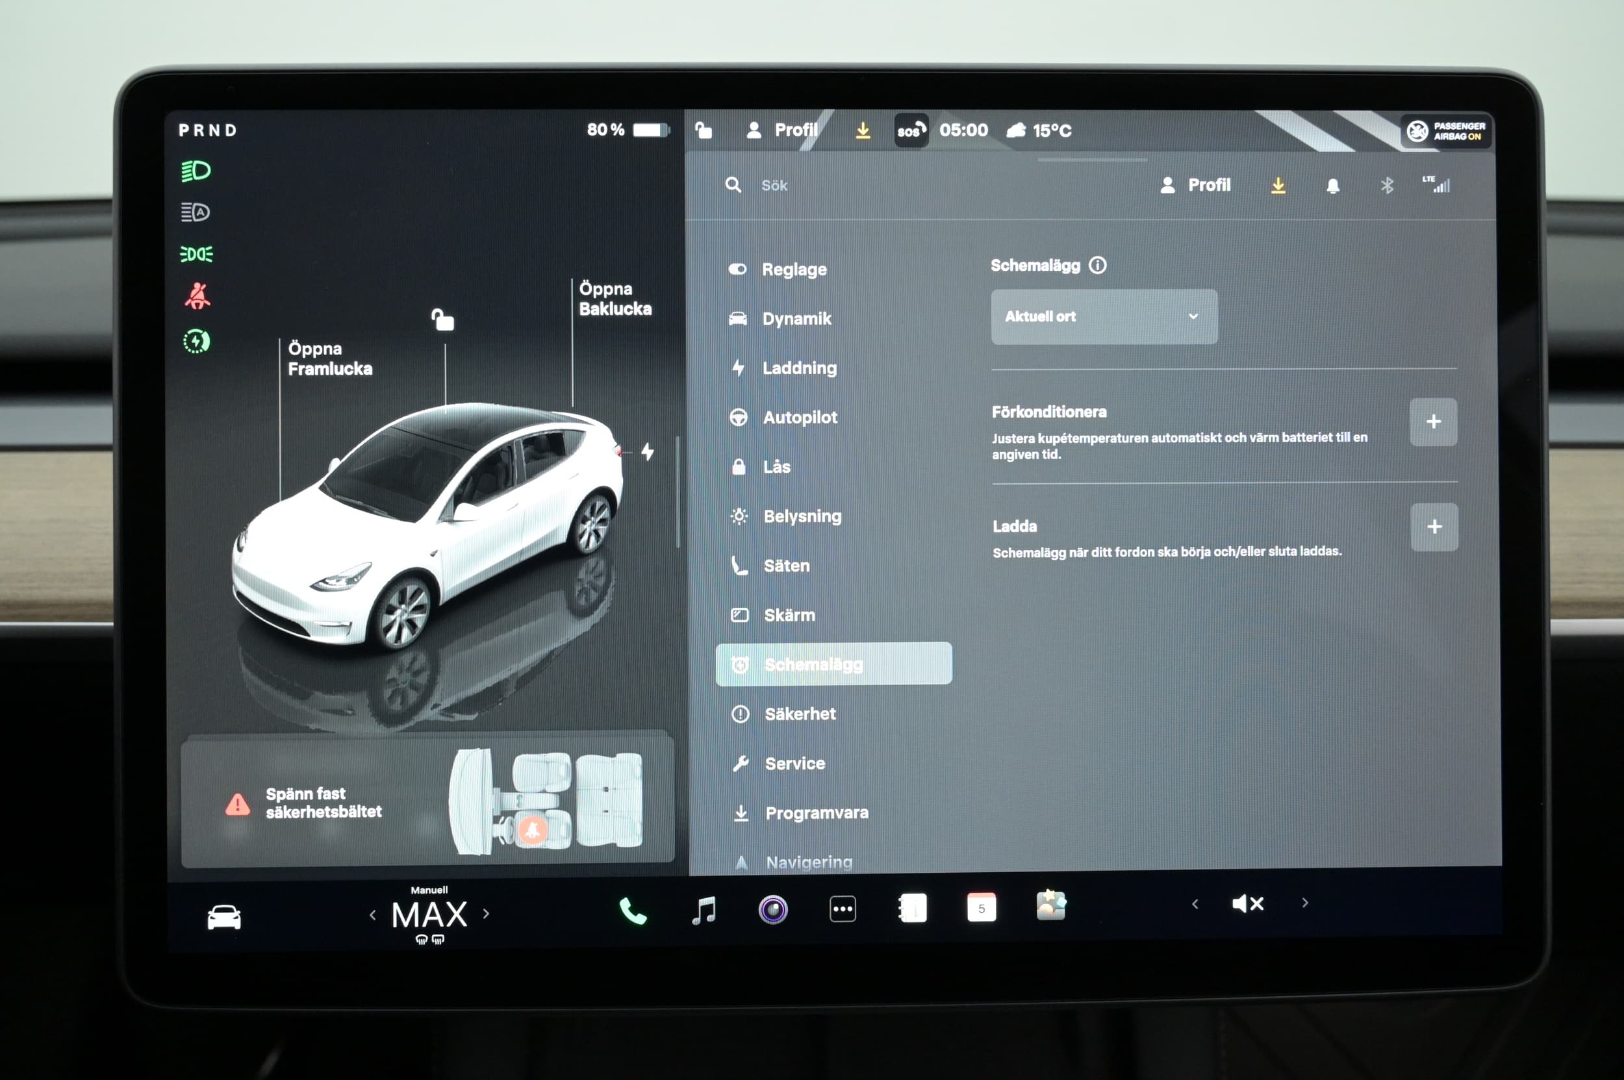Tap the charge port lightning icon
The image size is (1624, 1080).
point(647,452)
